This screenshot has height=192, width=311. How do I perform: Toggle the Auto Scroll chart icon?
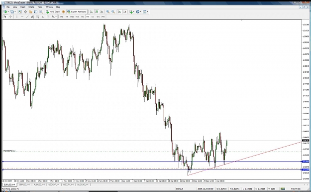point(119,12)
